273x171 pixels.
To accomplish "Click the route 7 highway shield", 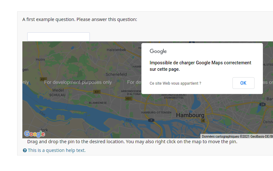I will pos(151,120).
